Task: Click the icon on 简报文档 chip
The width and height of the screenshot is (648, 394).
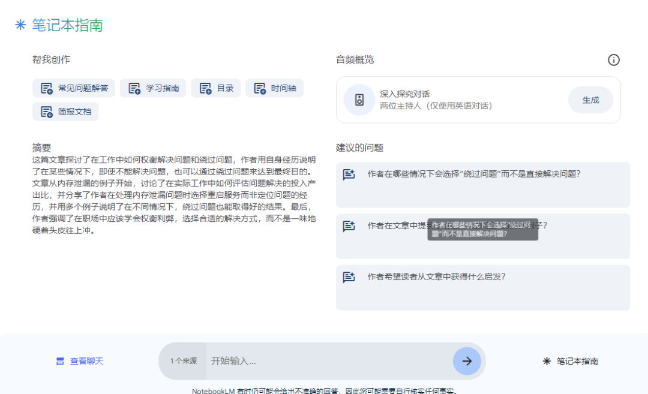Action: 47,112
